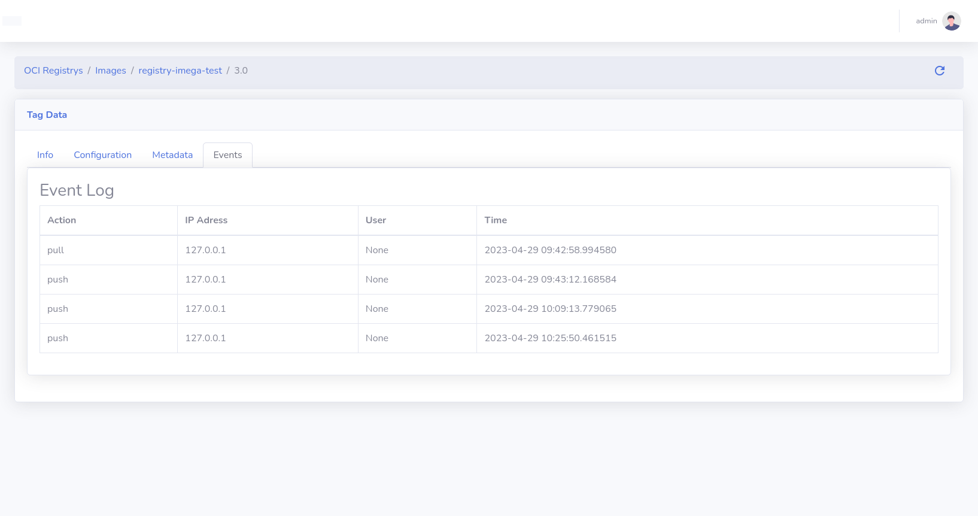Click the Events tab
The width and height of the screenshot is (978, 516).
(x=227, y=155)
